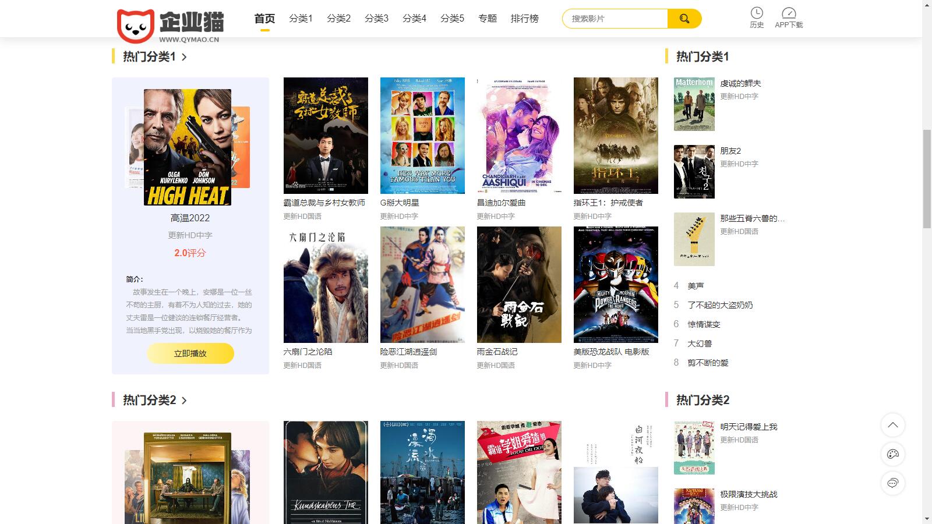
Task: Click the yellow search magnifier button
Action: pyautogui.click(x=684, y=19)
